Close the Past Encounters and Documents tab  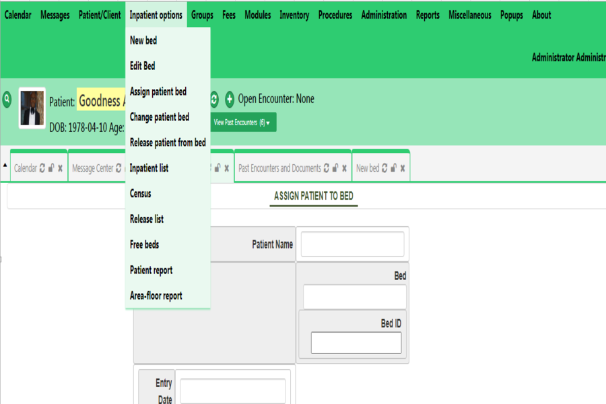(x=344, y=168)
